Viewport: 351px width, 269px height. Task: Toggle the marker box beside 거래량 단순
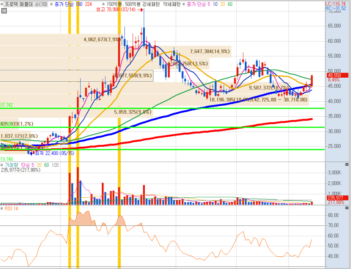coord(2,165)
